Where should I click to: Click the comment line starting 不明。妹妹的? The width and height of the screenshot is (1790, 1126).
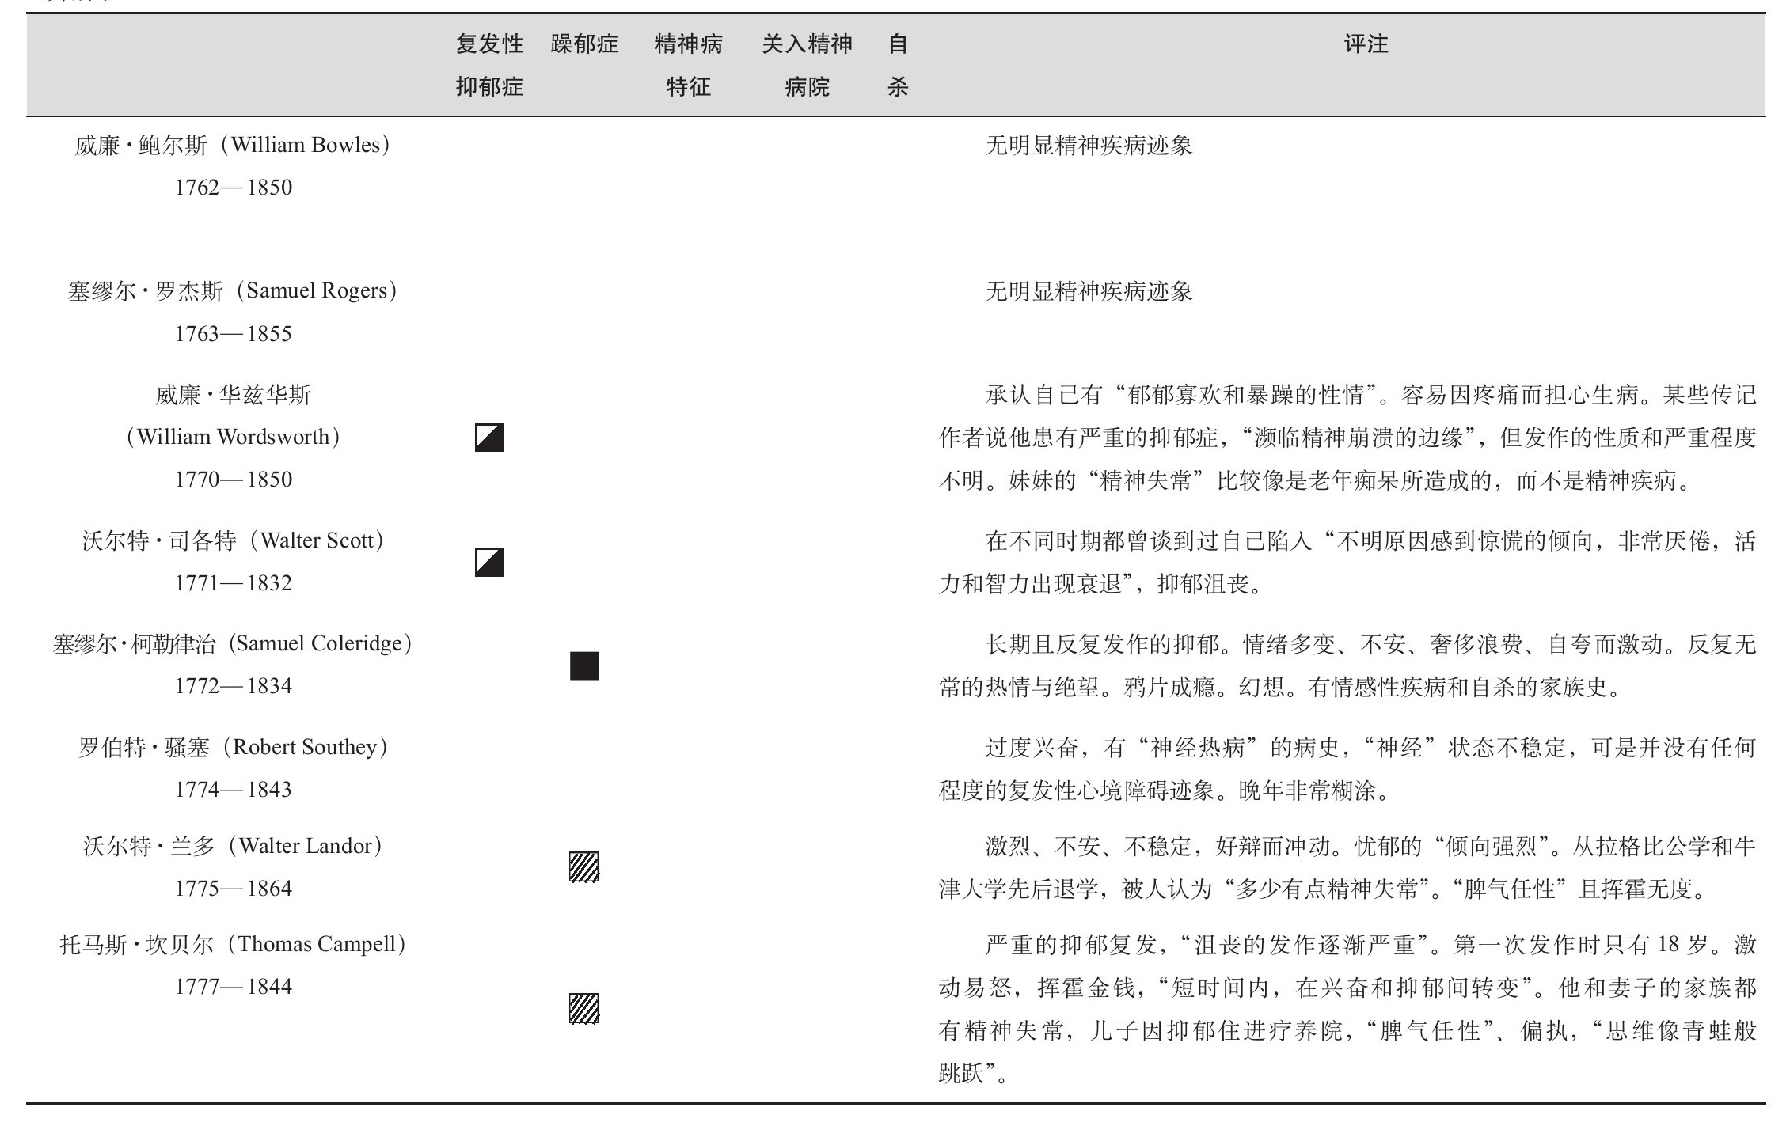[1314, 480]
